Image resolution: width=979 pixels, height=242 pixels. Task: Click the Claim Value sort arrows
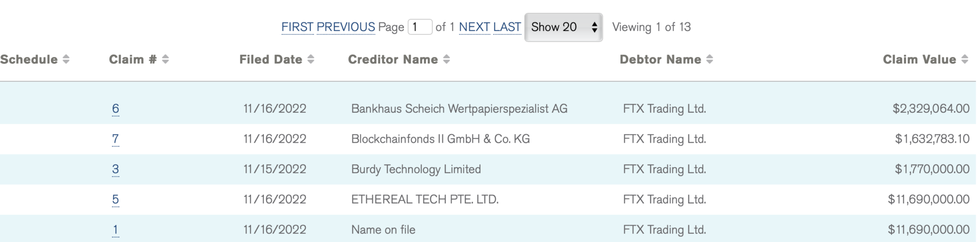[x=965, y=59]
